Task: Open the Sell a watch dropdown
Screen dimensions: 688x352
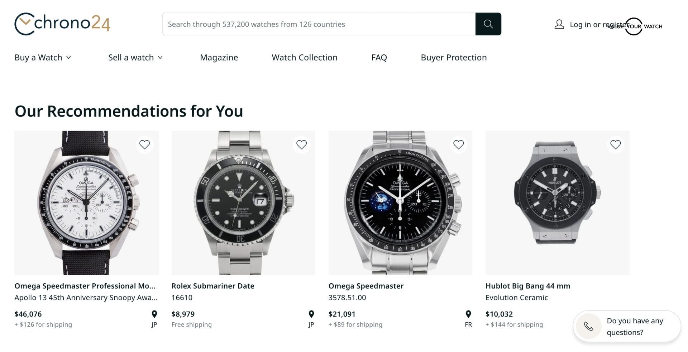Action: [135, 57]
